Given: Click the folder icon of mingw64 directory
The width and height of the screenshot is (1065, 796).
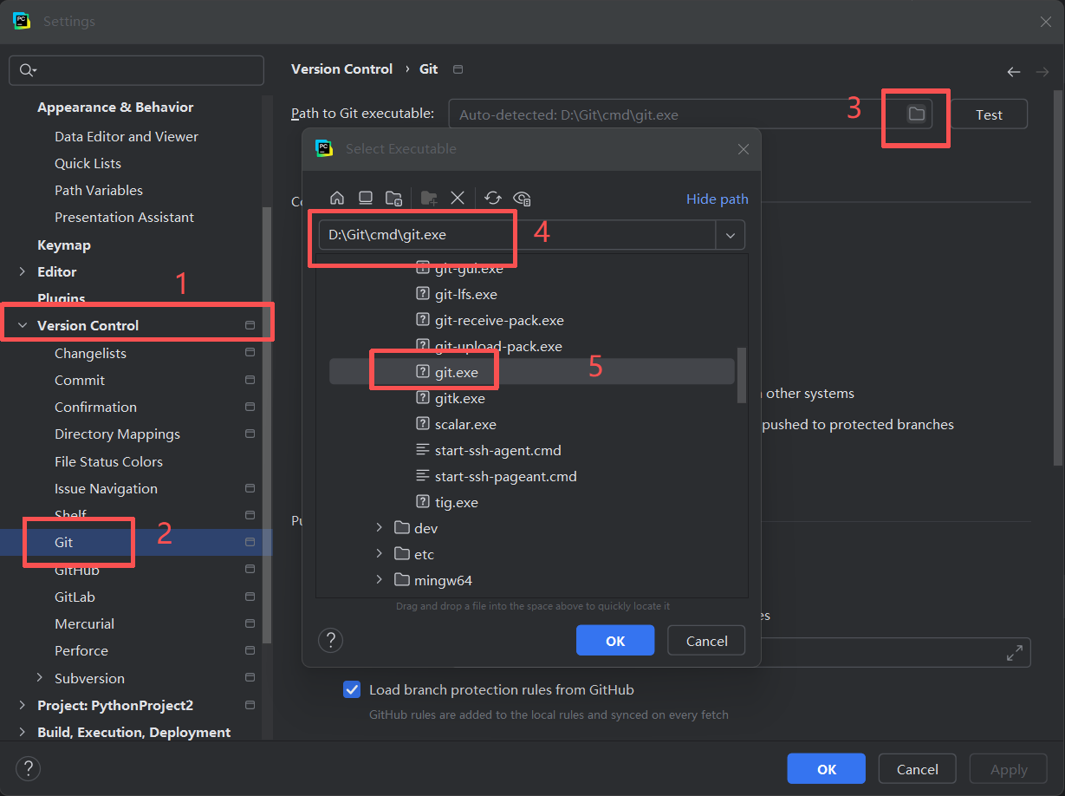Looking at the screenshot, I should pos(401,580).
